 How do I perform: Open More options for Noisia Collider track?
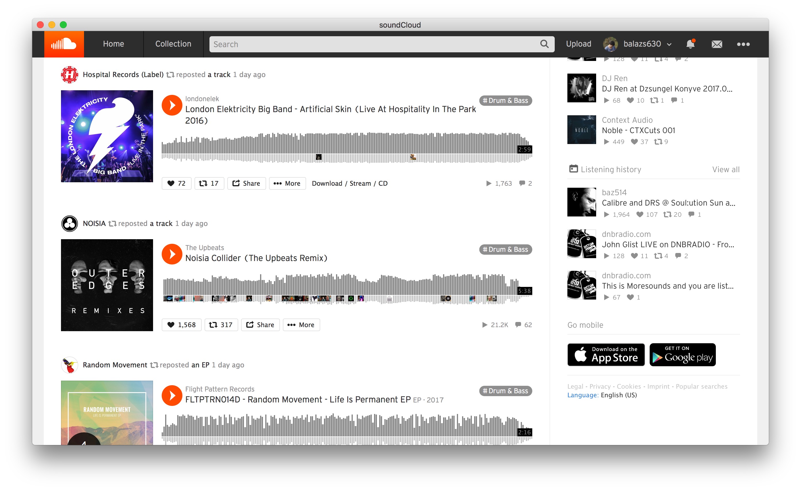point(301,325)
